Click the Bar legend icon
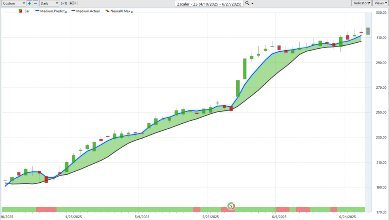 (21, 11)
